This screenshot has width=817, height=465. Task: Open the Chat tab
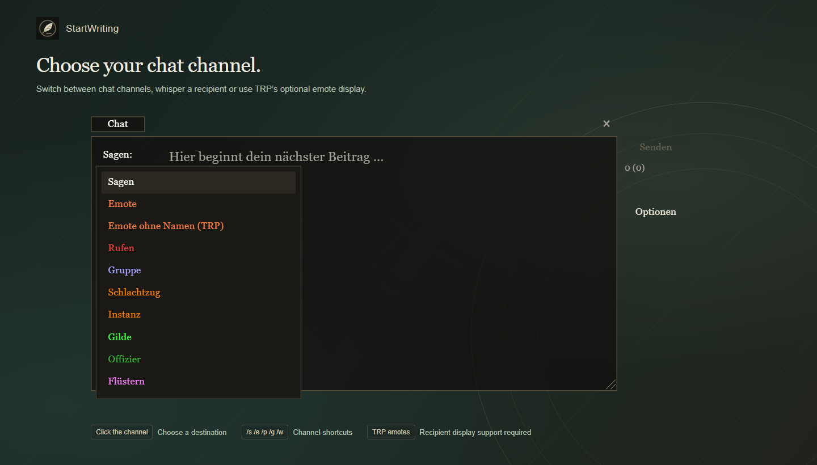click(x=118, y=124)
